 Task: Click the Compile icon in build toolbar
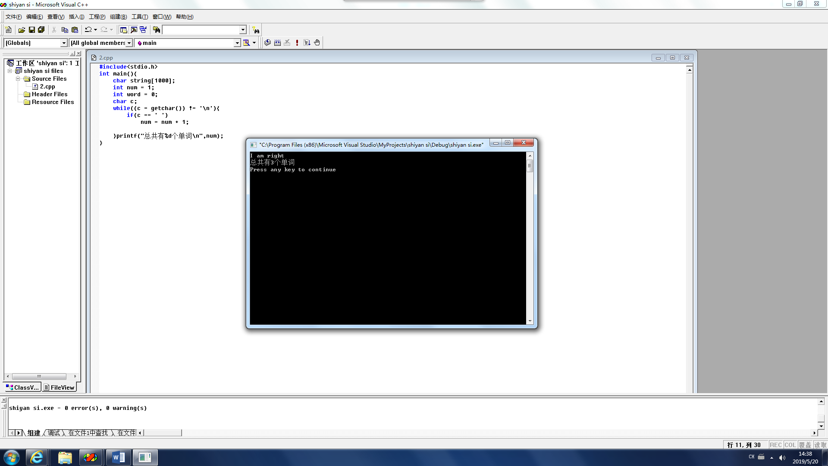[268, 43]
